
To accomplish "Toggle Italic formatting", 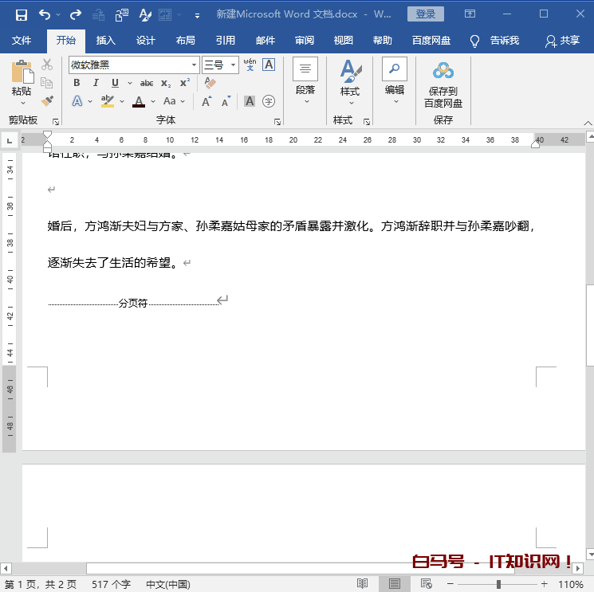I will tap(96, 83).
